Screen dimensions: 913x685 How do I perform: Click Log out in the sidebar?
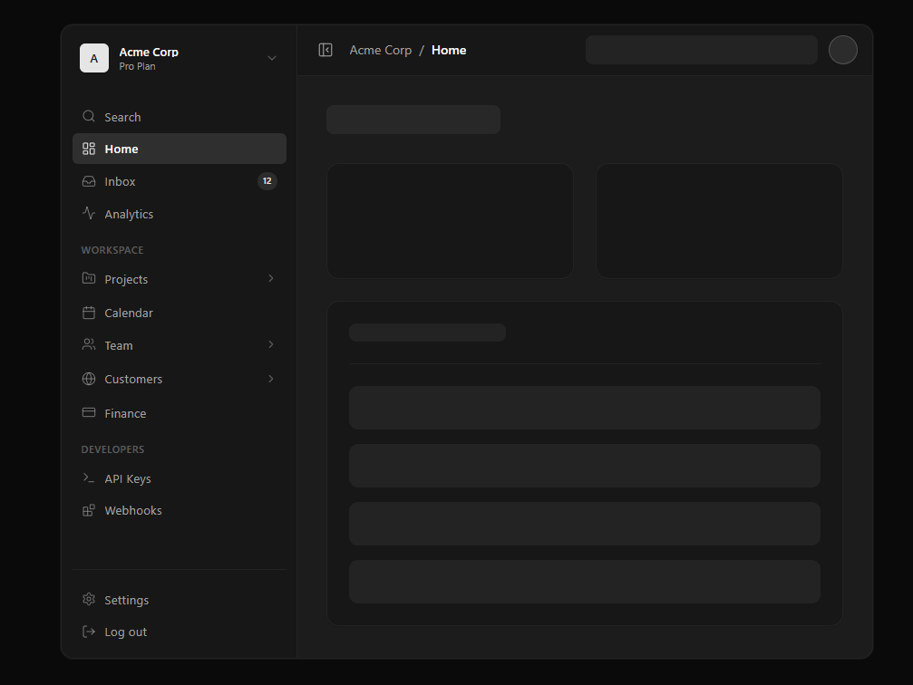(x=180, y=632)
